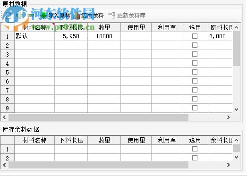
Task: Click up arrow of 库存余料 vertical scrollbar
Action: pyautogui.click(x=236, y=140)
